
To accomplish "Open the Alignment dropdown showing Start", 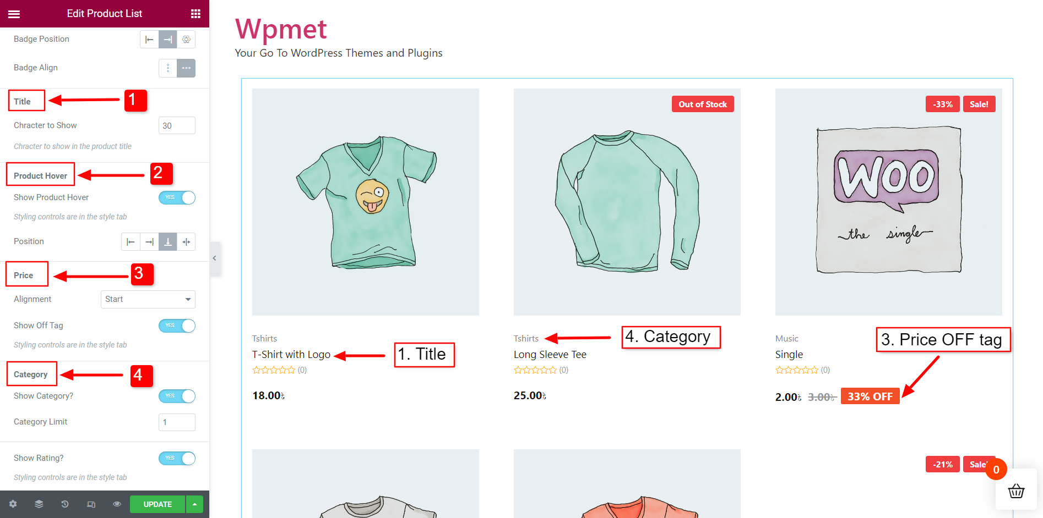I will [x=148, y=299].
